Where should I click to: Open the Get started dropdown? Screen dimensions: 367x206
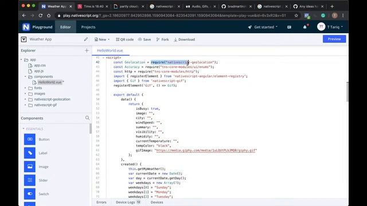coord(263,27)
